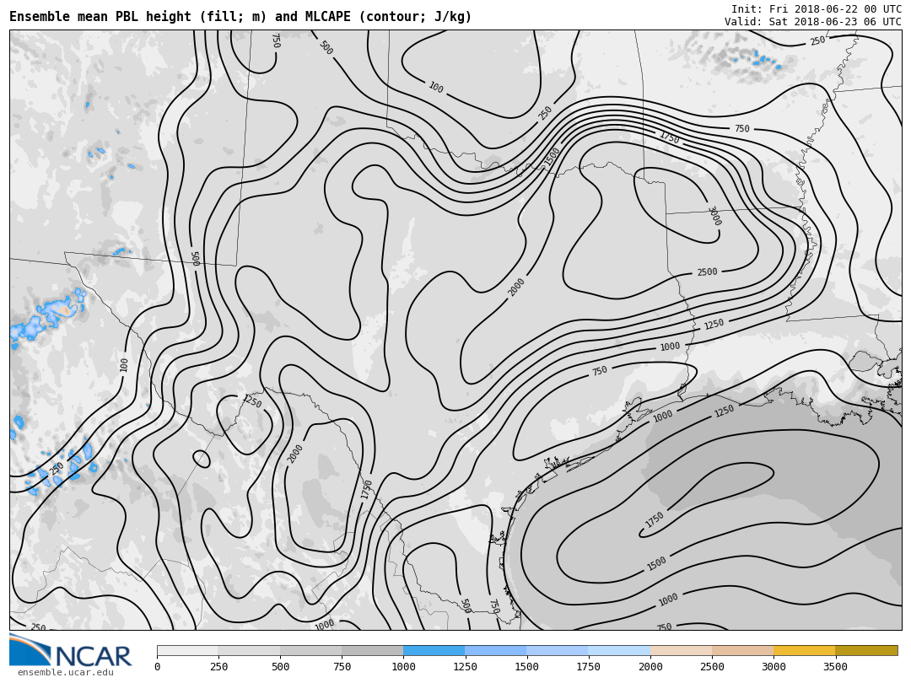Pick the peach 2000–2500 colorbar swatch

click(681, 651)
